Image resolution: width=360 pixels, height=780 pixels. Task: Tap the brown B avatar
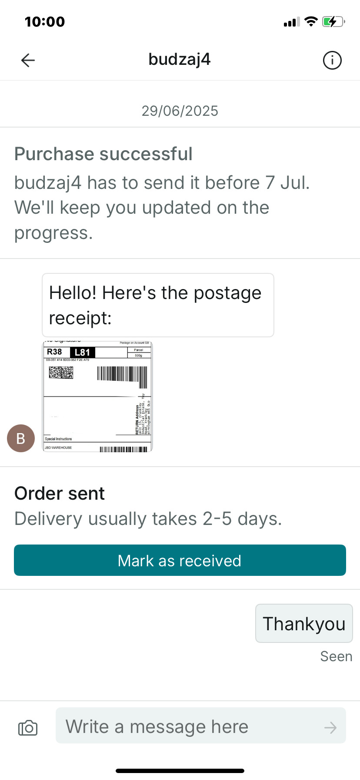pyautogui.click(x=20, y=438)
